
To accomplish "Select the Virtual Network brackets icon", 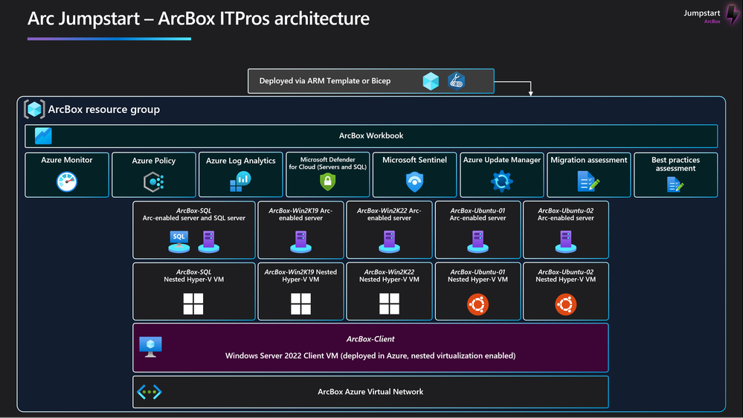I will pyautogui.click(x=149, y=392).
